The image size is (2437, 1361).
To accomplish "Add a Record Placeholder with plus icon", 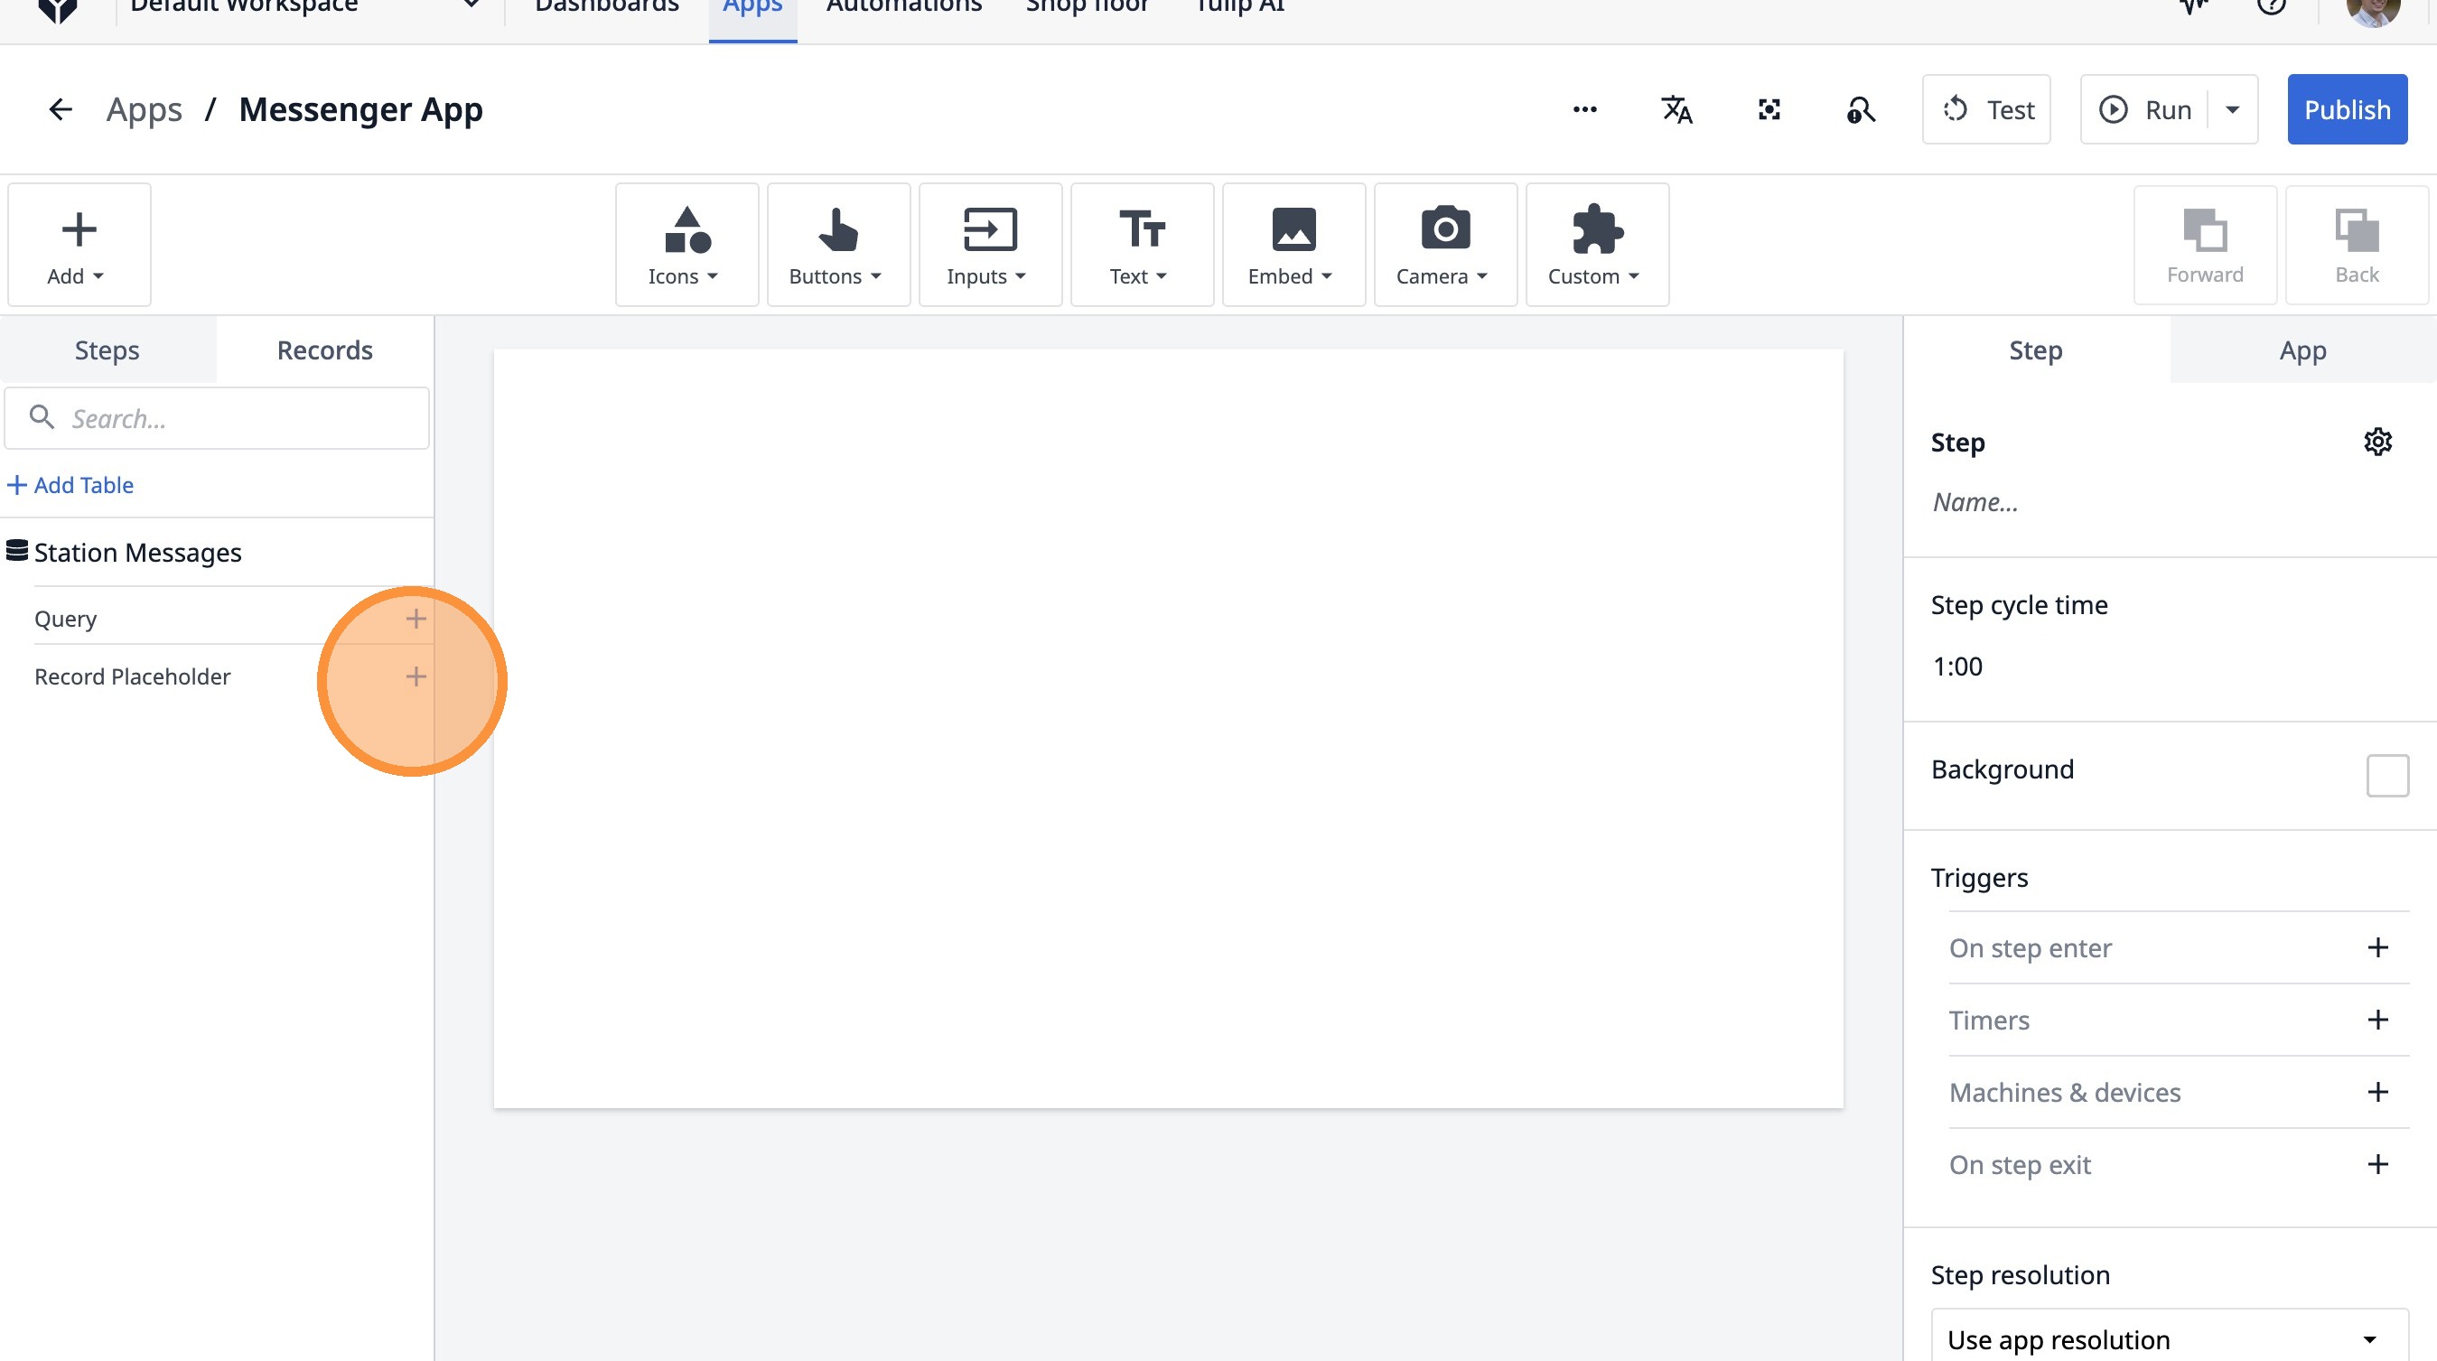I will coord(416,676).
